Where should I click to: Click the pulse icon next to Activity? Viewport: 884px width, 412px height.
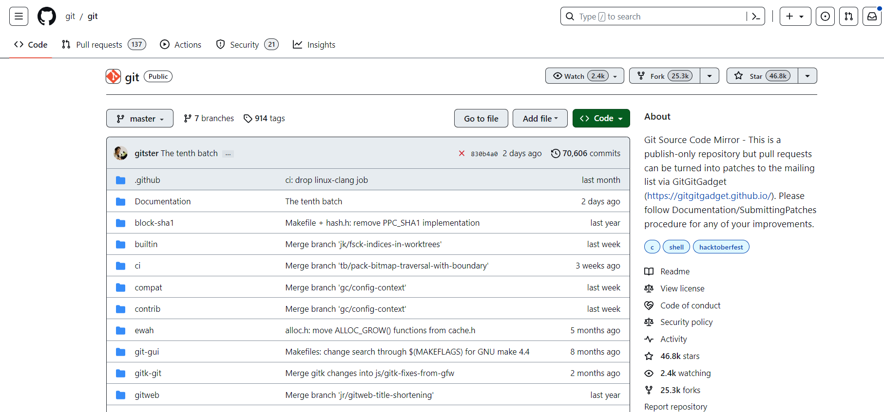pos(649,339)
